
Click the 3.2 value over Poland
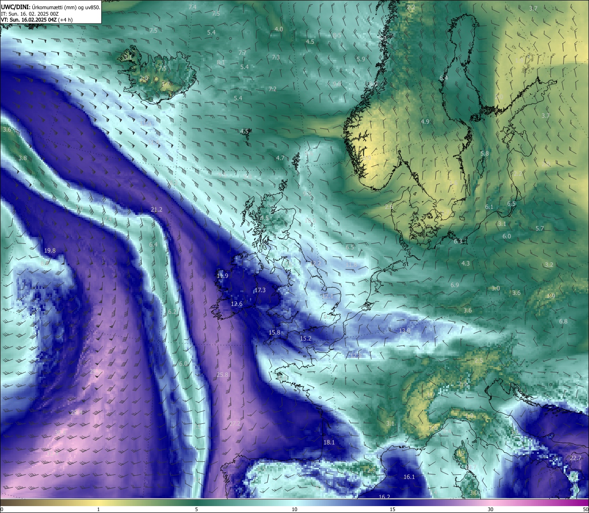coord(549,265)
